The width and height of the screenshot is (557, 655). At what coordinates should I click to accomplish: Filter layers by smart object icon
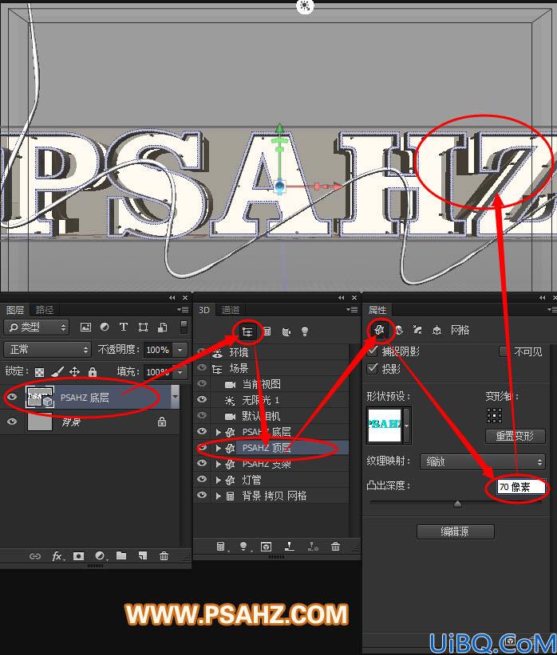click(162, 327)
